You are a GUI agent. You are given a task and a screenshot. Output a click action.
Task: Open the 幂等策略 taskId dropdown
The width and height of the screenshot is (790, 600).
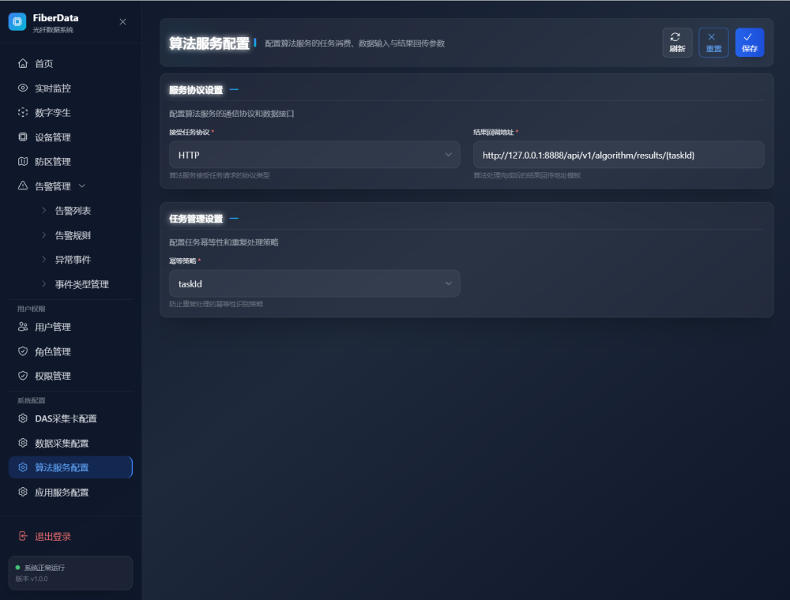point(314,283)
